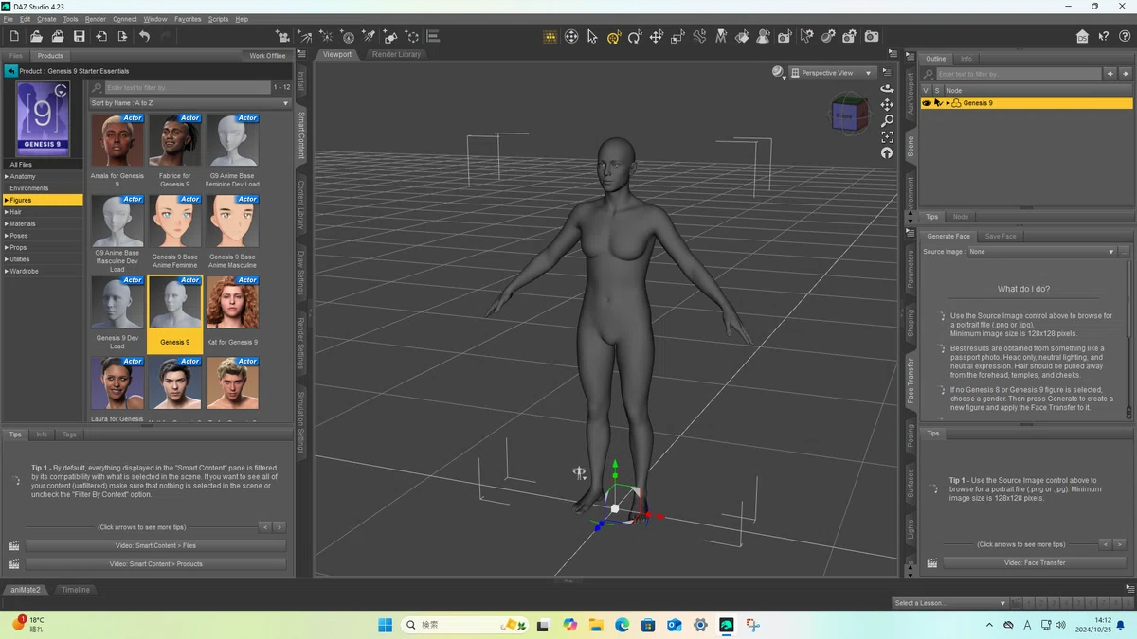Open the Render menu
This screenshot has height=639, width=1137.
point(96,19)
